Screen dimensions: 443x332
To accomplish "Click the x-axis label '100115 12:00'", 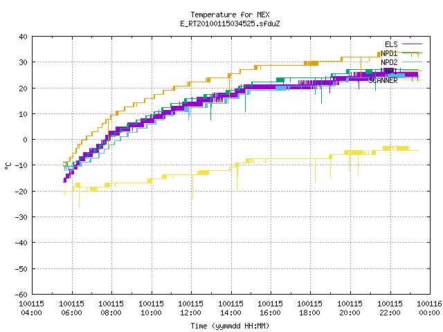I will 191,308.
